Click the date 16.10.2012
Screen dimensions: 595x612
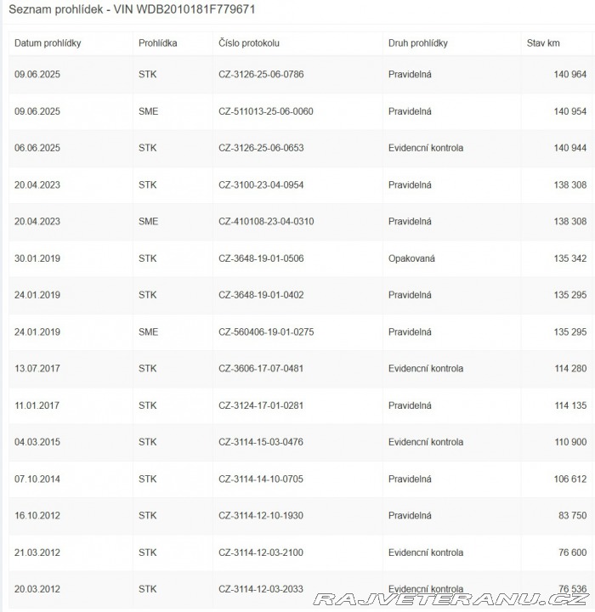37,516
